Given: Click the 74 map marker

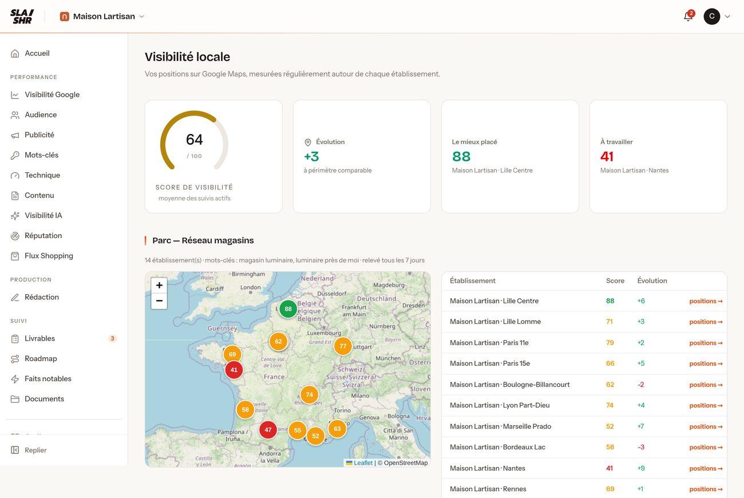Looking at the screenshot, I should [309, 394].
